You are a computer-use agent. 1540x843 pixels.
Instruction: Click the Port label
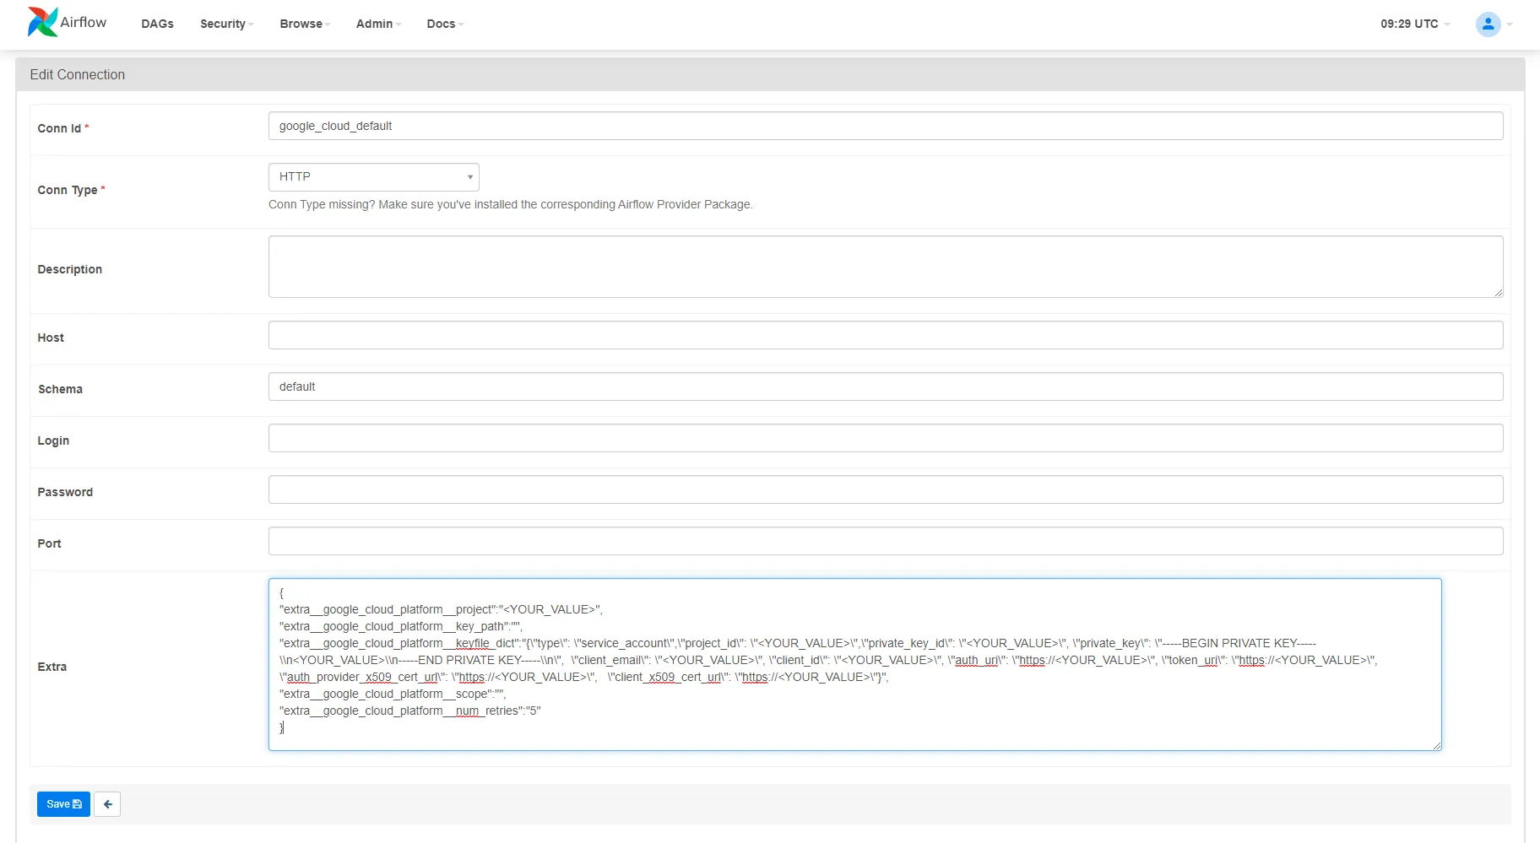tap(49, 543)
